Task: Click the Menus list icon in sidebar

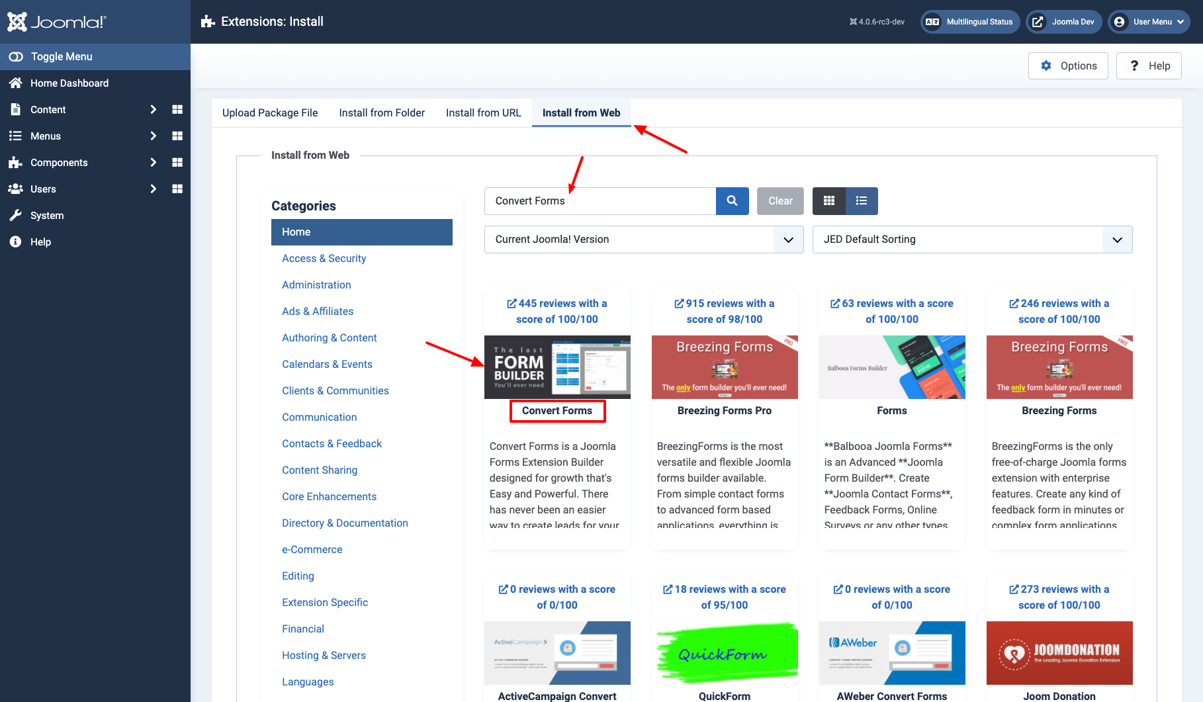Action: [x=16, y=136]
